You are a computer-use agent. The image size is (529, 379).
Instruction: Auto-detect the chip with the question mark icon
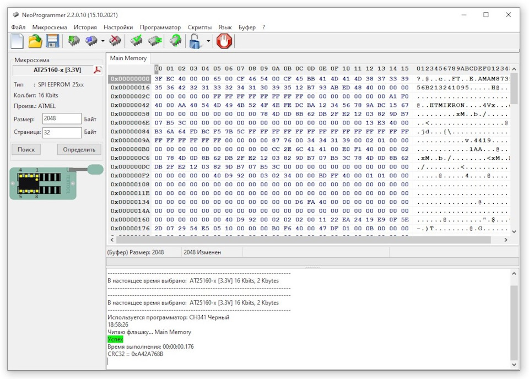175,41
